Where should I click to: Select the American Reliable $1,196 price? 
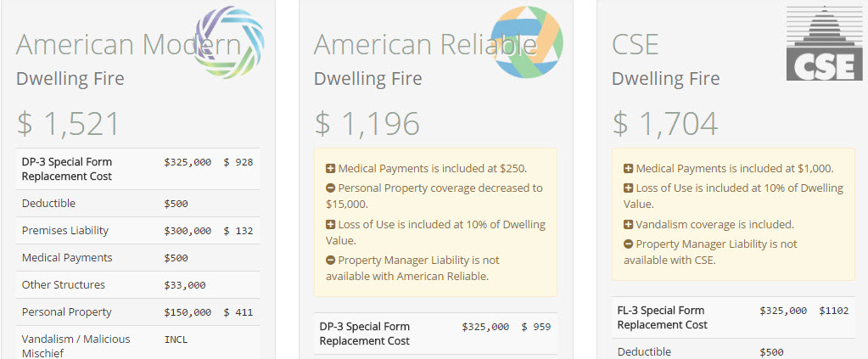pyautogui.click(x=367, y=124)
